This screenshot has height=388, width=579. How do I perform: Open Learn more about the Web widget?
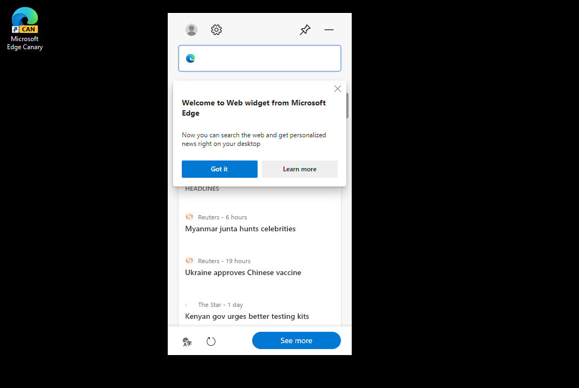299,169
